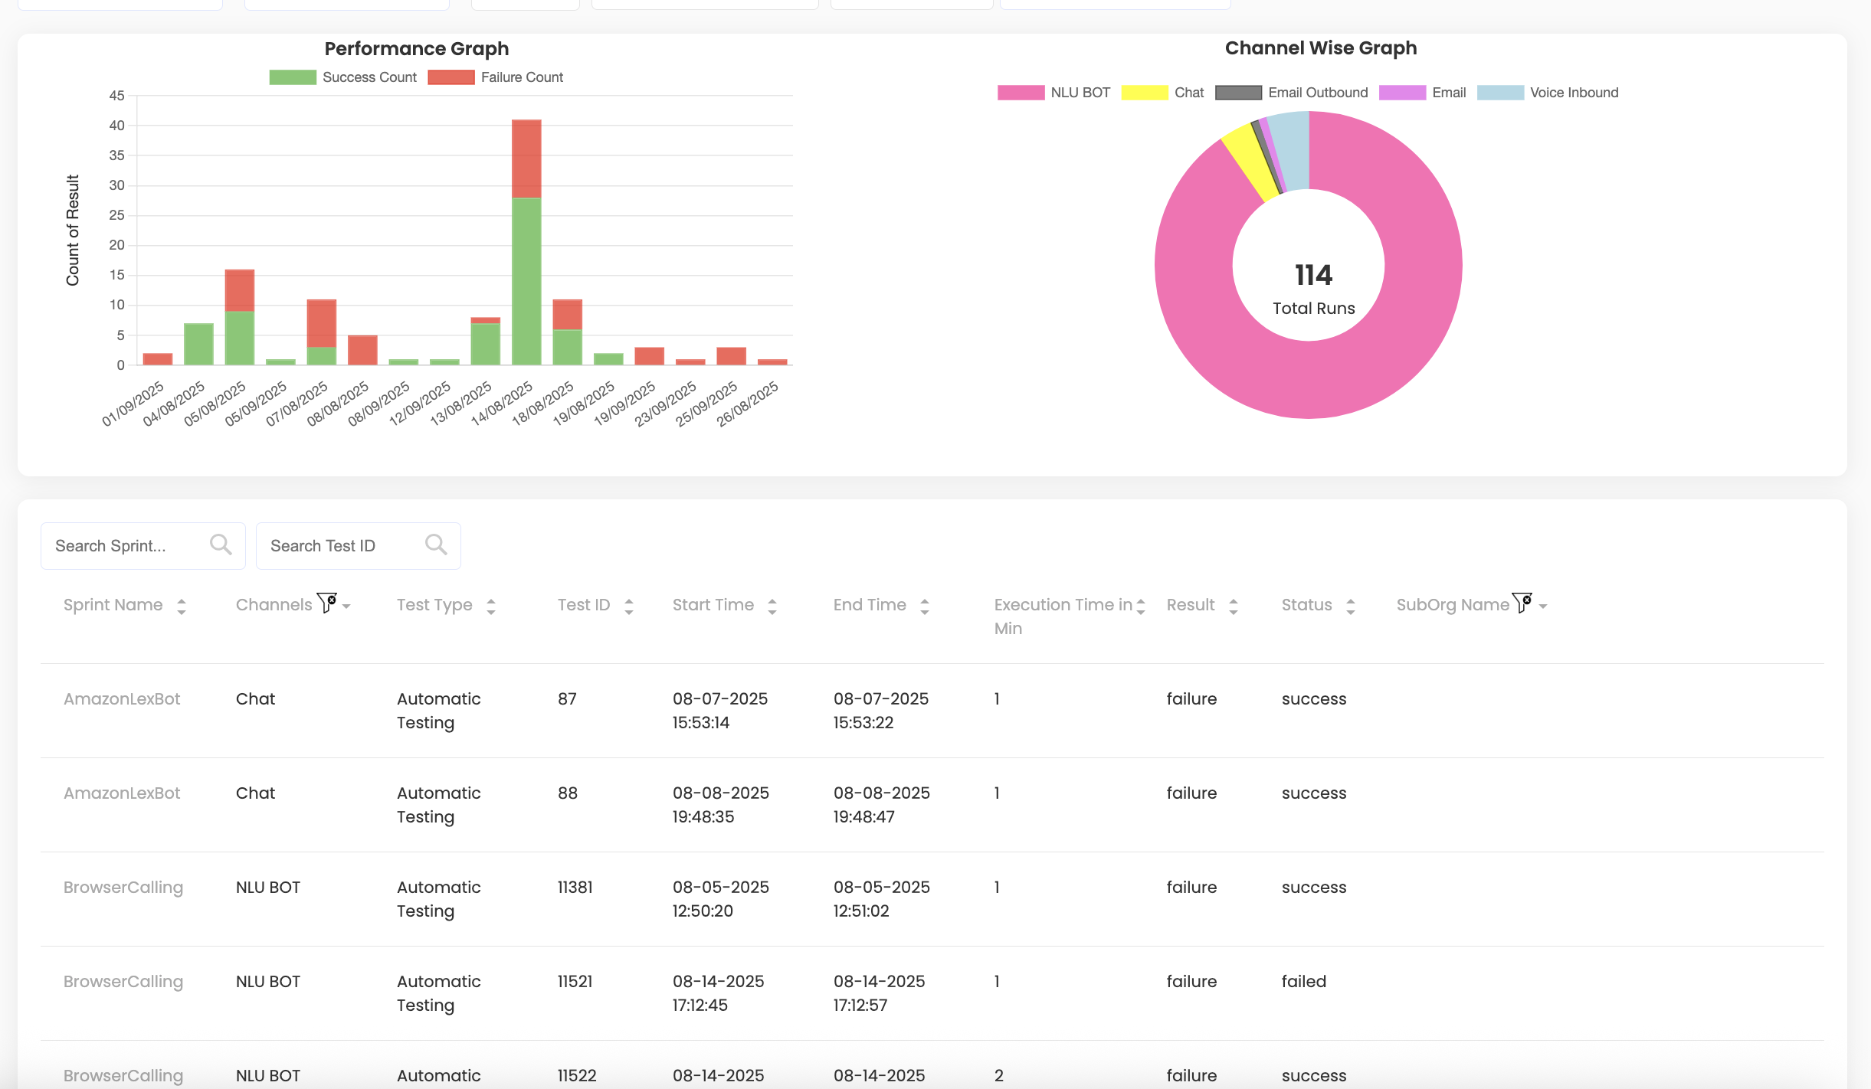Open the SubOrg Name filter icon
Viewport: 1871px width, 1089px height.
point(1522,603)
